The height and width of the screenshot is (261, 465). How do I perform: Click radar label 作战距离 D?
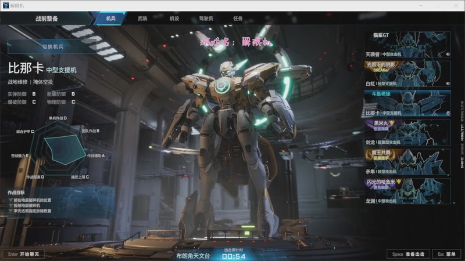point(35,177)
